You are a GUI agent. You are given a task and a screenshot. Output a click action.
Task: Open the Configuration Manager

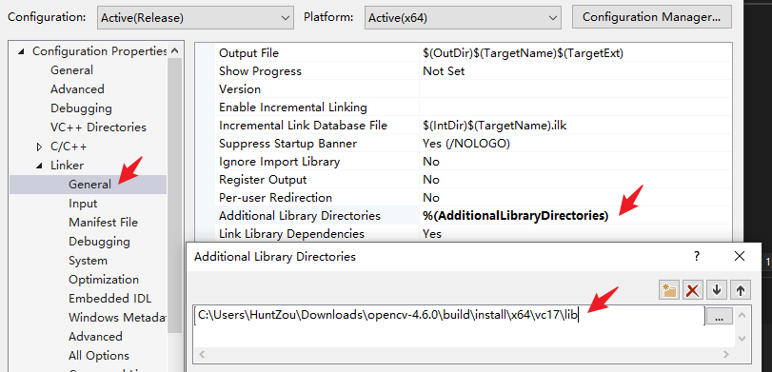point(651,17)
